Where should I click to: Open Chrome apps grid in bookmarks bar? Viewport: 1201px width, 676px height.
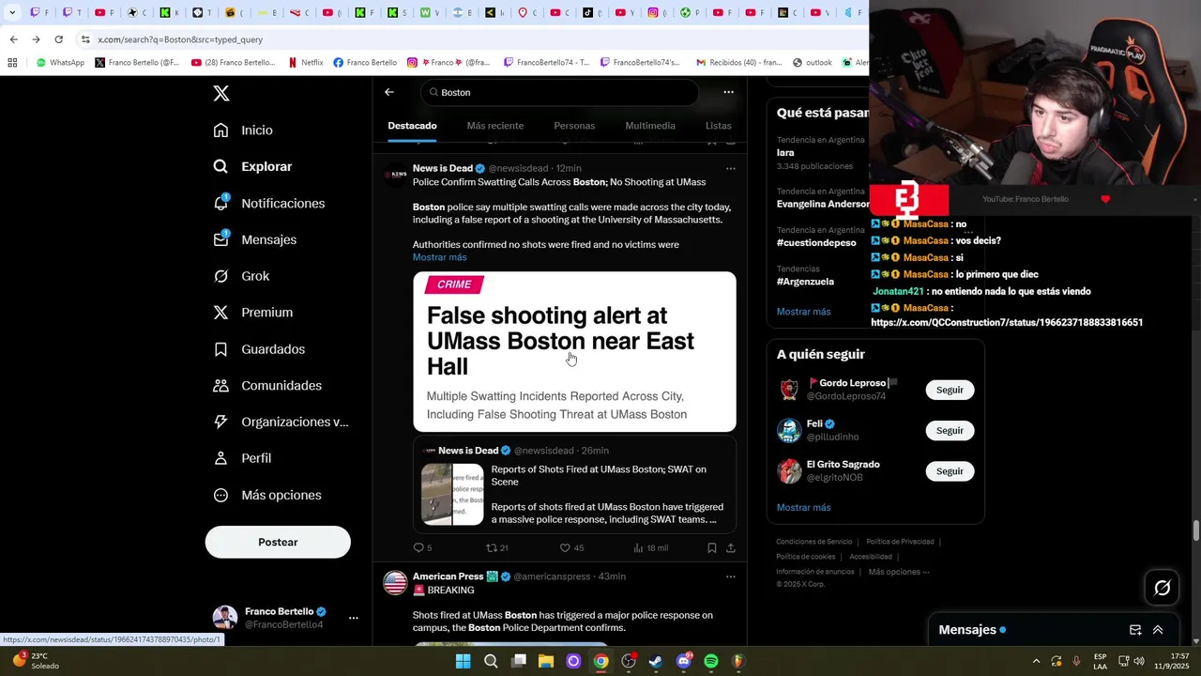(12, 63)
